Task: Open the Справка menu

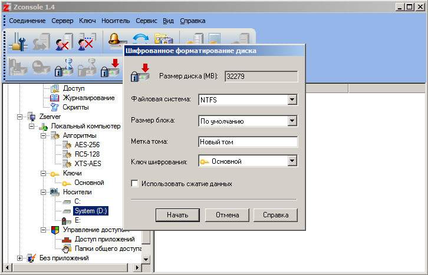Action: (x=193, y=21)
